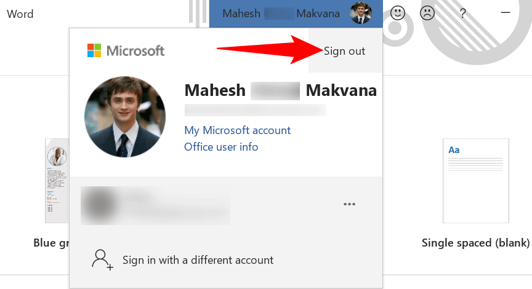
Task: Click the blurred avatar of second account
Action: tap(100, 204)
